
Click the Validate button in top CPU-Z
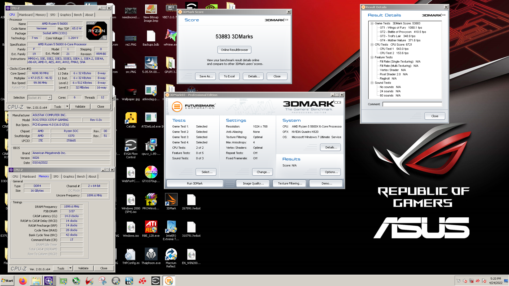(80, 107)
